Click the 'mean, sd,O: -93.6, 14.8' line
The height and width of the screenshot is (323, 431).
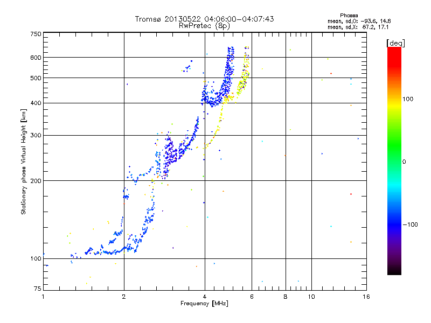pyautogui.click(x=359, y=21)
